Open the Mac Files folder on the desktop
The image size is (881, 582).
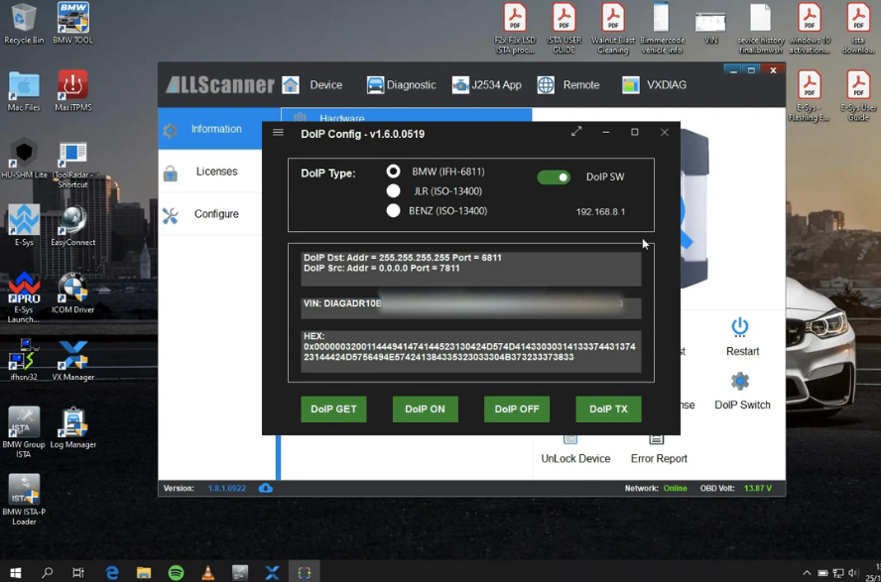[24, 91]
